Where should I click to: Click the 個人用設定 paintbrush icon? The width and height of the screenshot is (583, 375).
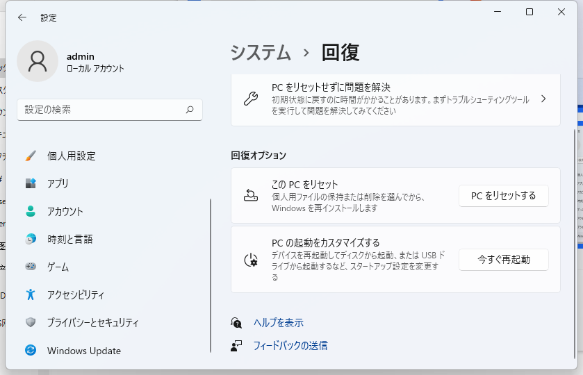click(31, 156)
